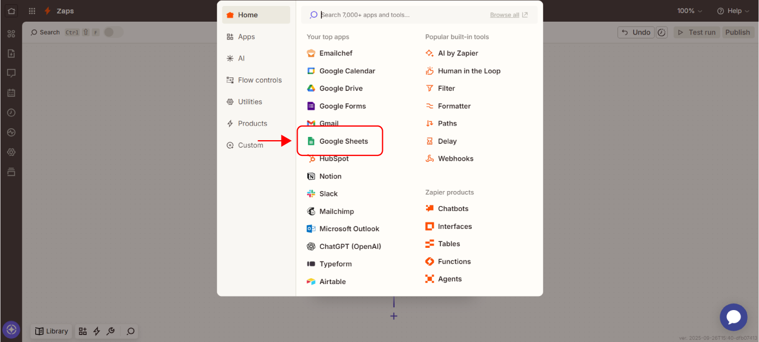Add a Delay step
The width and height of the screenshot is (759, 342).
coord(447,141)
